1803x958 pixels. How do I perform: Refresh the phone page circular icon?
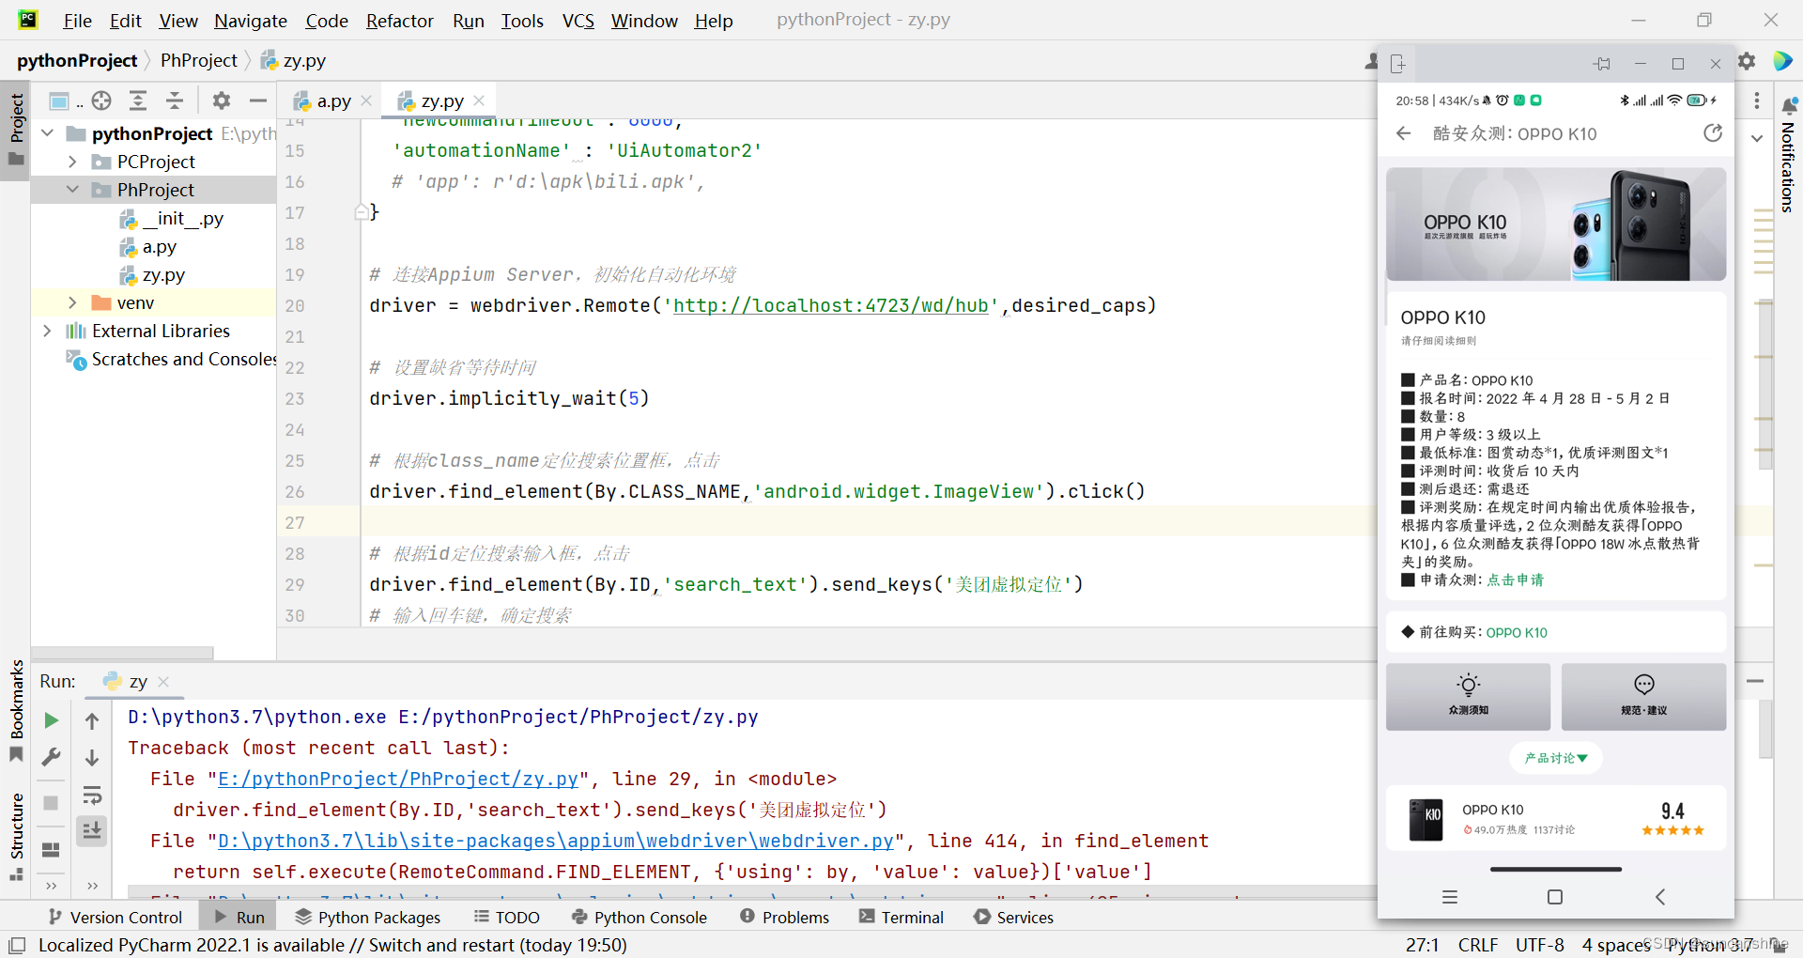1713,133
